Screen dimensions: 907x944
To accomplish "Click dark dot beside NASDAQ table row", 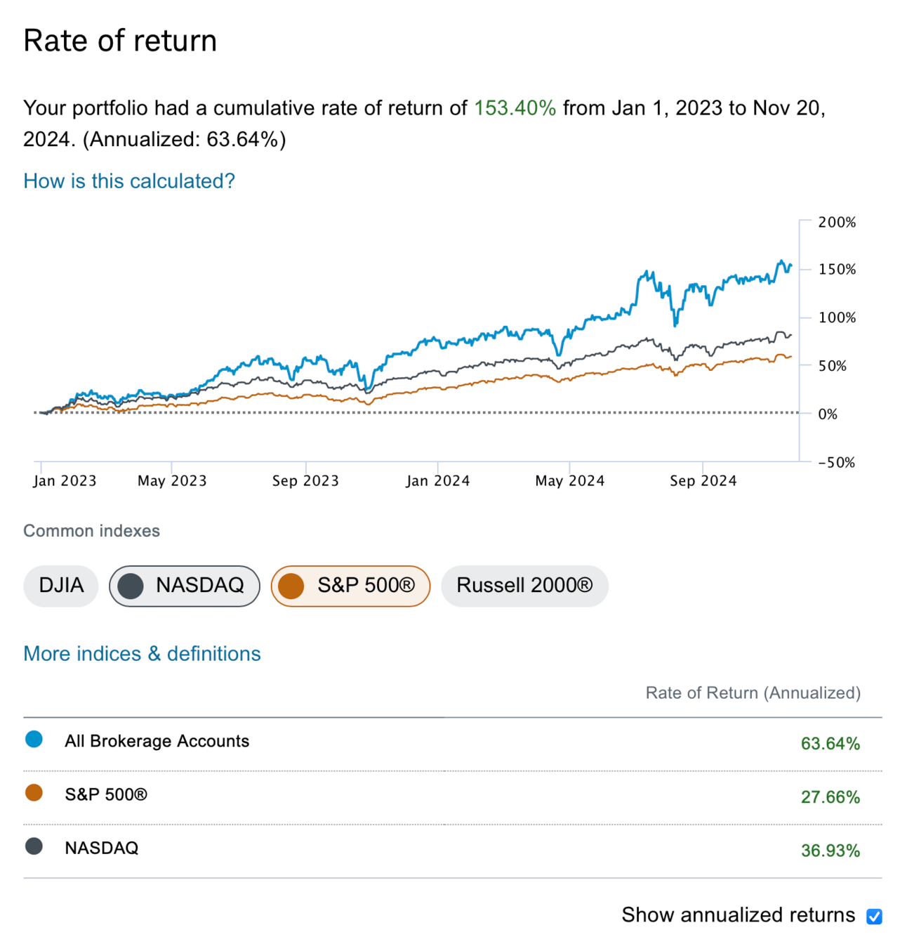I will click(x=34, y=846).
